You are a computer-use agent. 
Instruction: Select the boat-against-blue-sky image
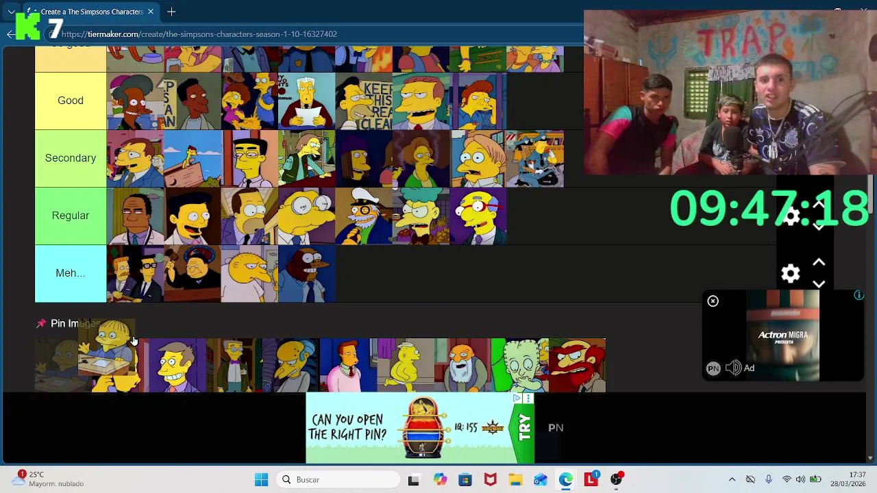pos(193,158)
